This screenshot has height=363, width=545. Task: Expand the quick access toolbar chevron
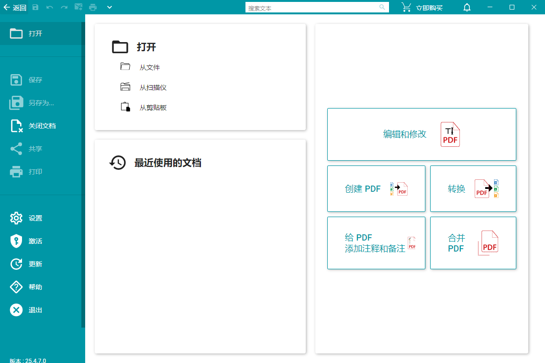pos(110,7)
